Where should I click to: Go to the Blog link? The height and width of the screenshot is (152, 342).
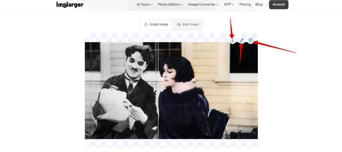tap(259, 5)
